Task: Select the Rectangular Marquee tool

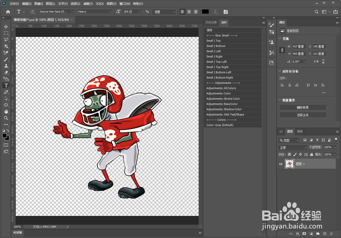Action: (x=6, y=33)
